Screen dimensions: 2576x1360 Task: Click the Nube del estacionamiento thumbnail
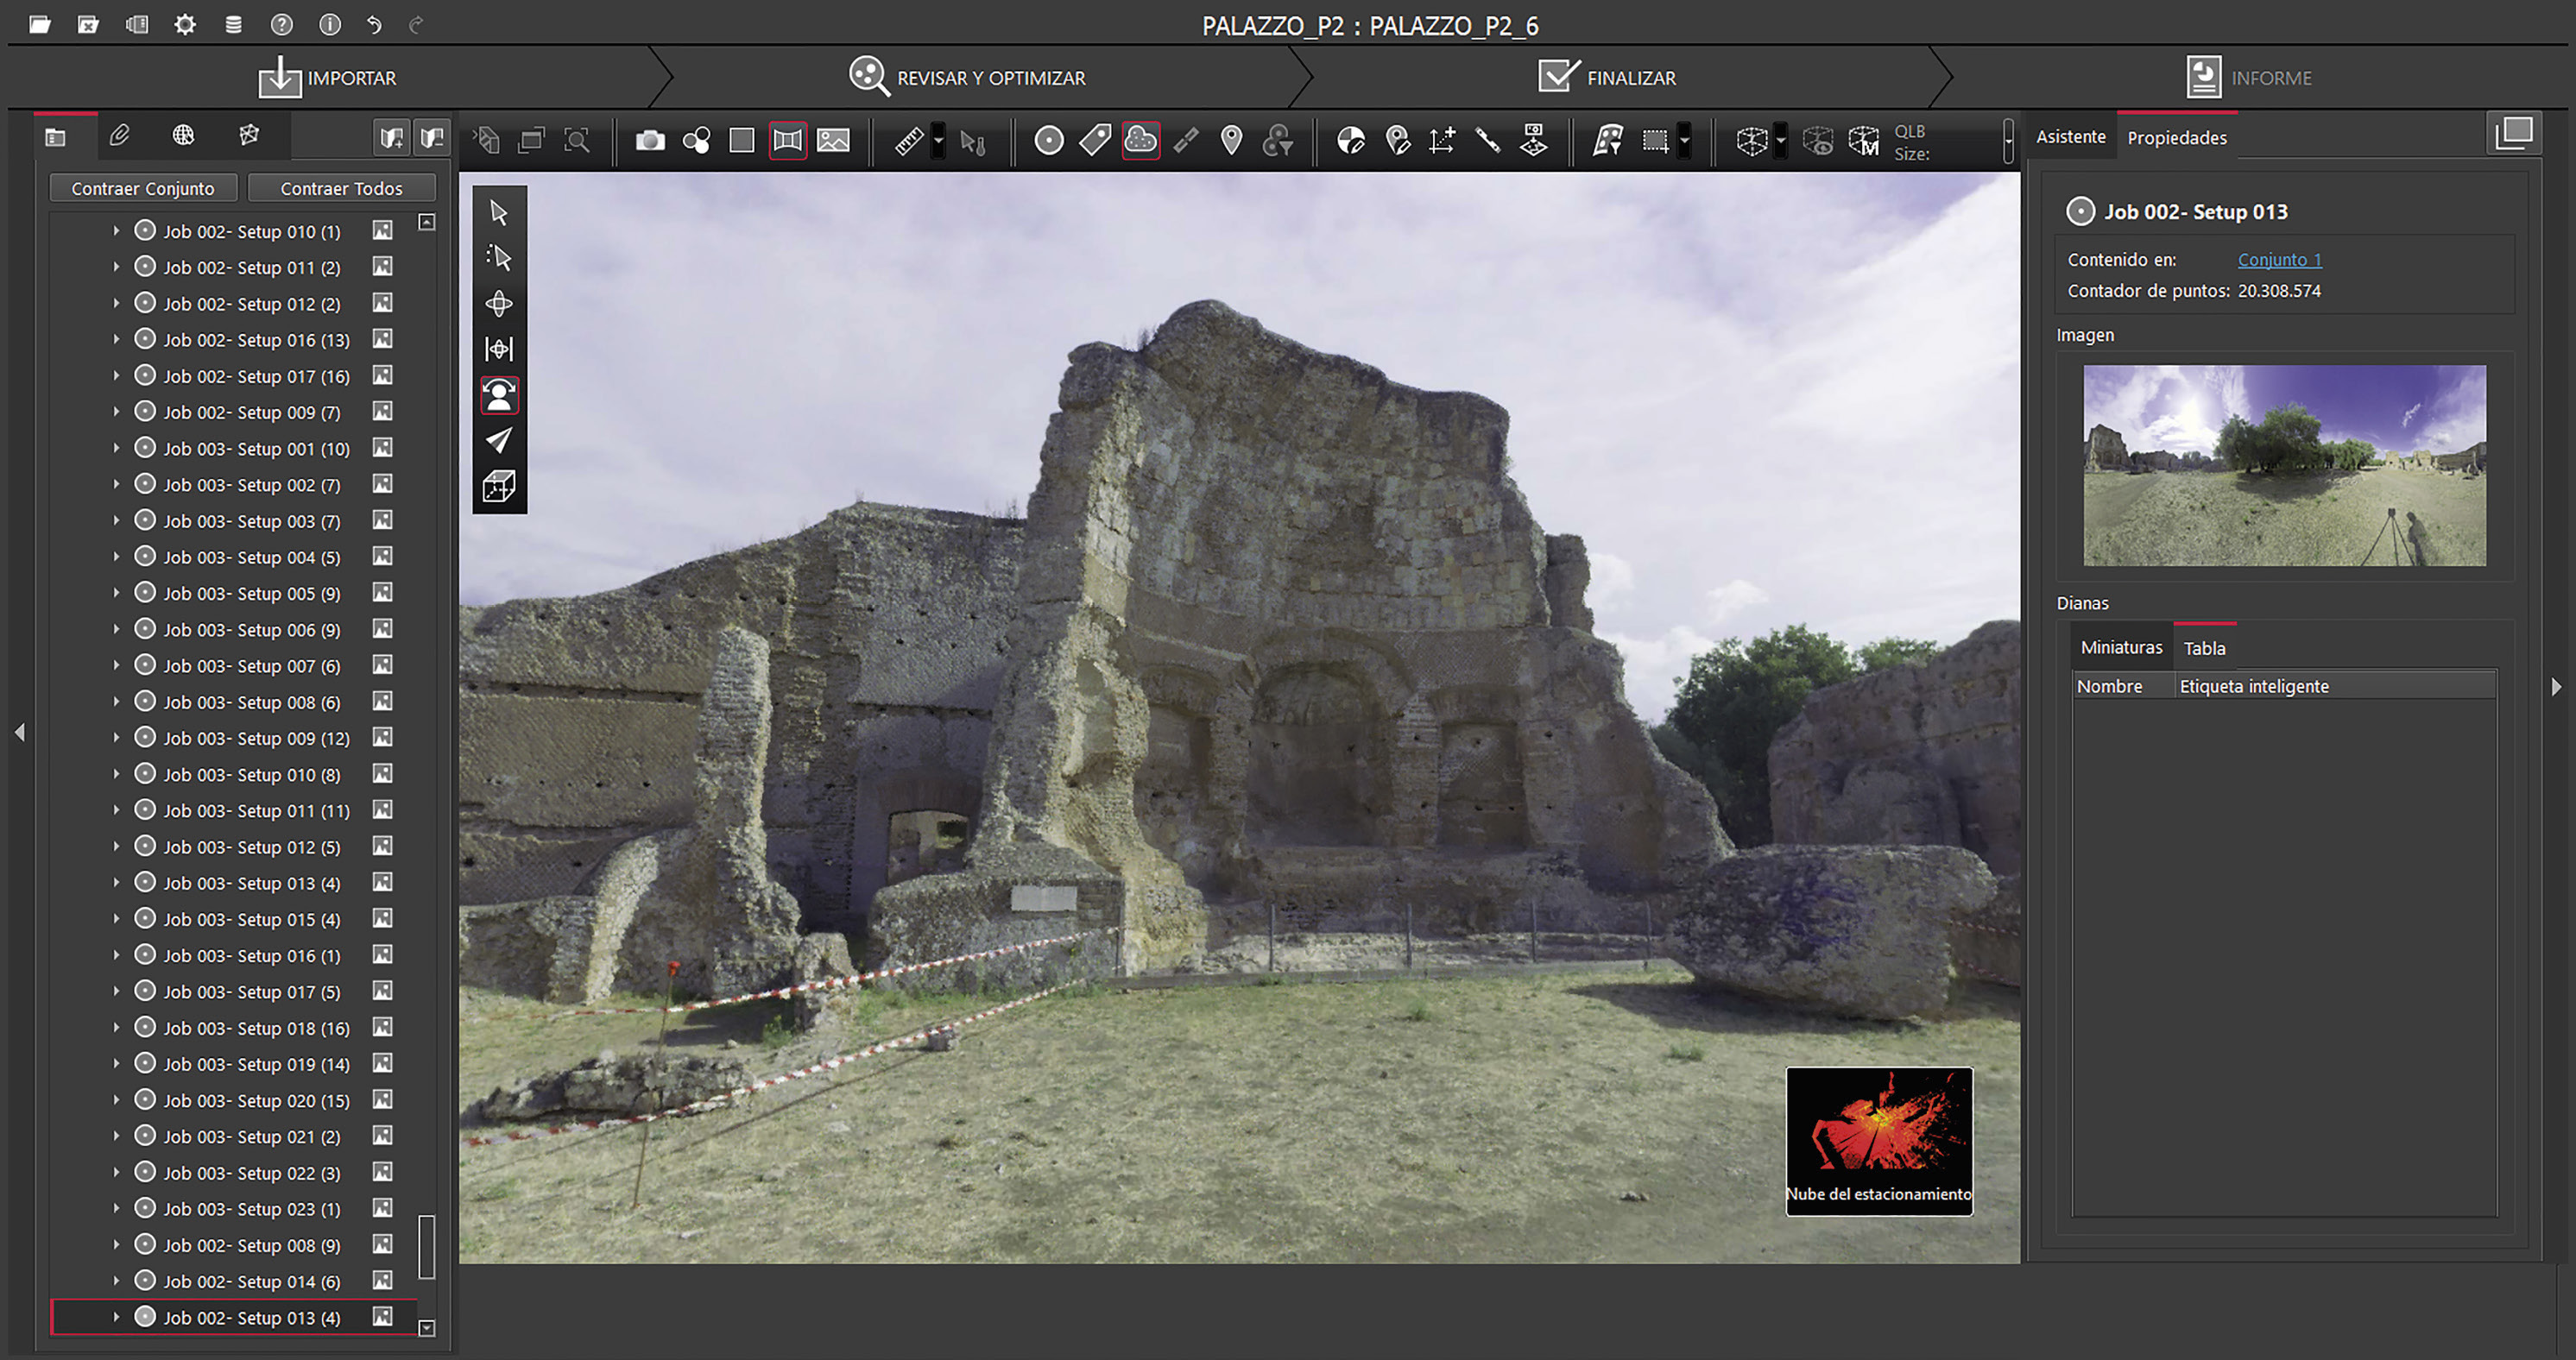click(1878, 1141)
